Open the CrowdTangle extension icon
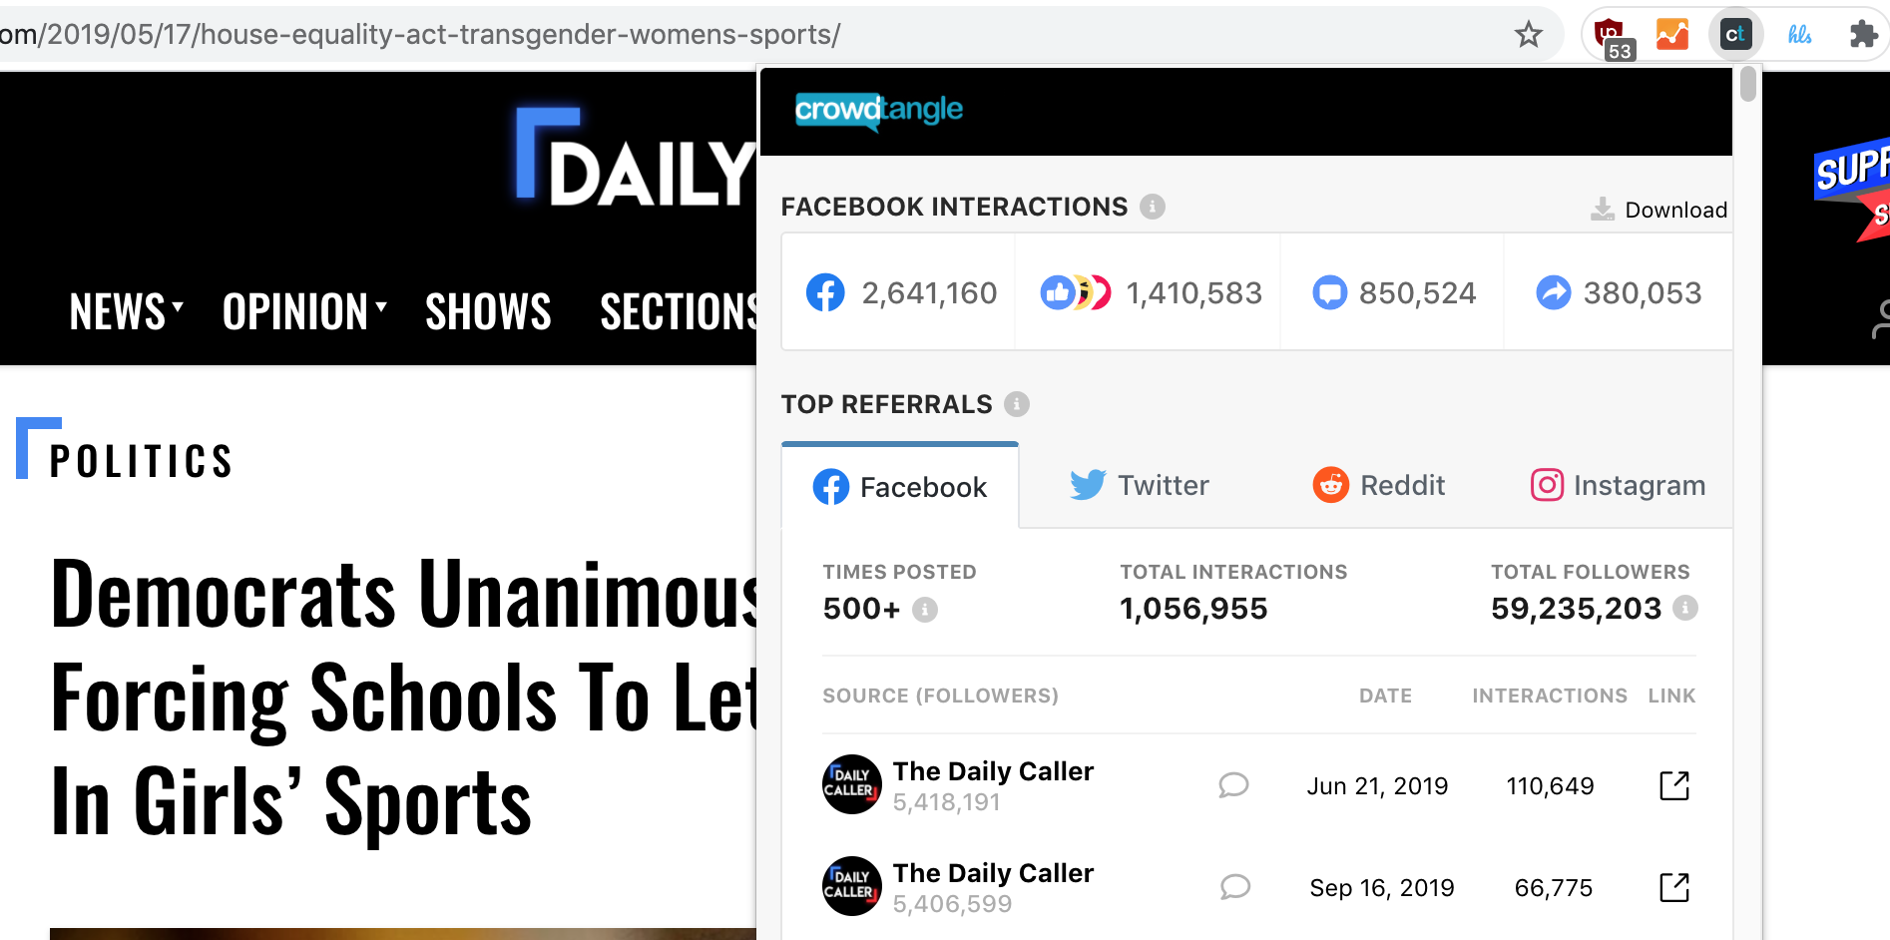The width and height of the screenshot is (1890, 940). click(1735, 33)
